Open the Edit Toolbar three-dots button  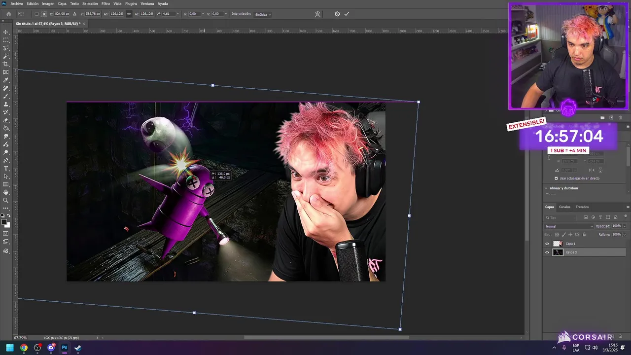(6, 208)
